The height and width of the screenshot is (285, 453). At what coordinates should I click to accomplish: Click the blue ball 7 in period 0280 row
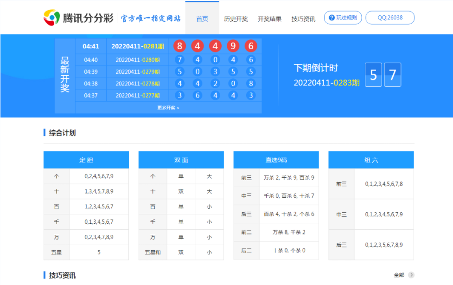pos(179,59)
